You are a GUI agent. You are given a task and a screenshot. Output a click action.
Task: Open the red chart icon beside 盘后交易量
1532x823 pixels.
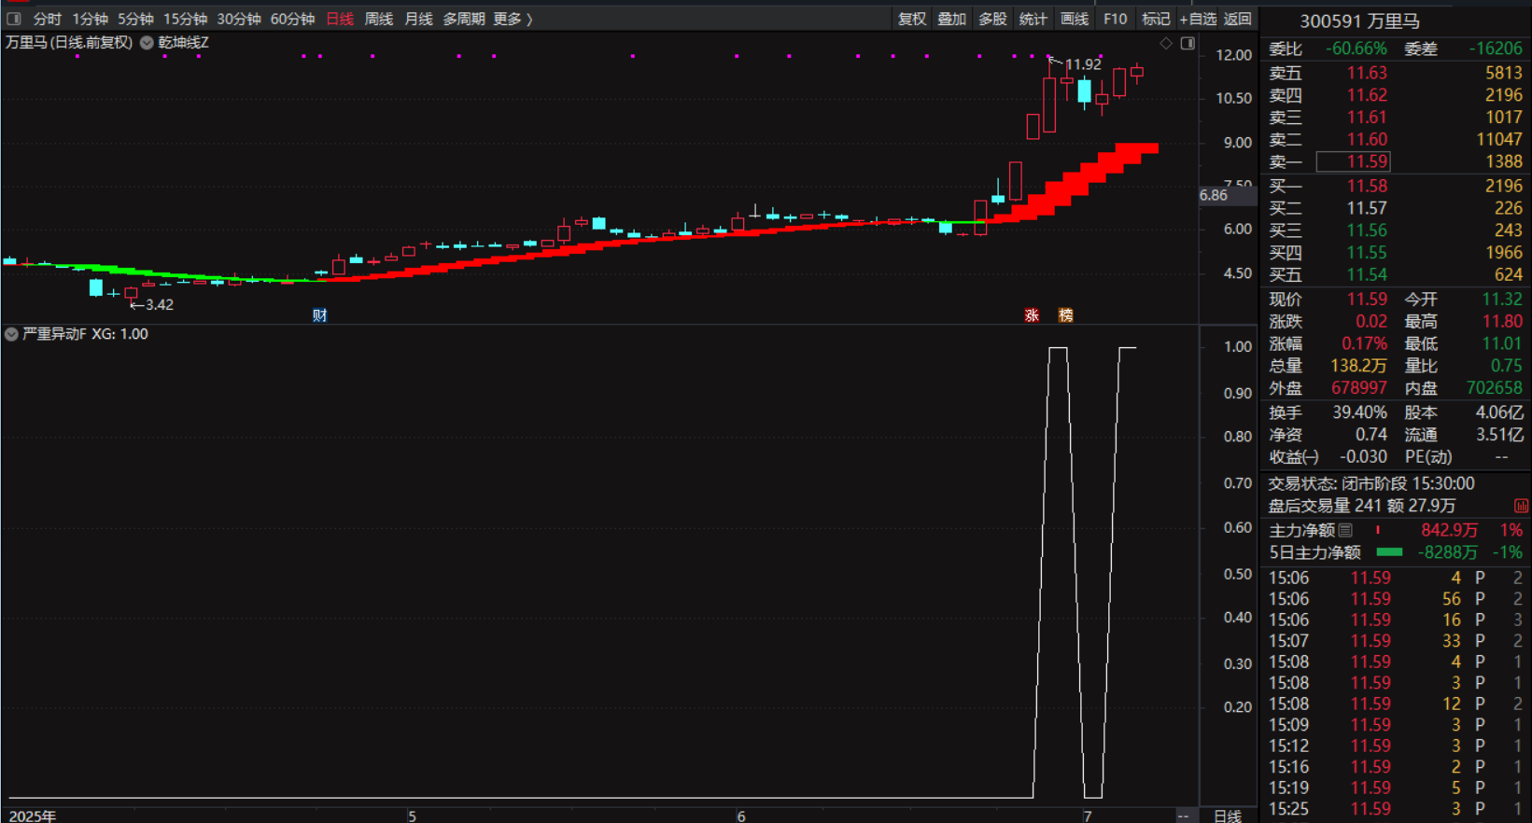coord(1521,506)
